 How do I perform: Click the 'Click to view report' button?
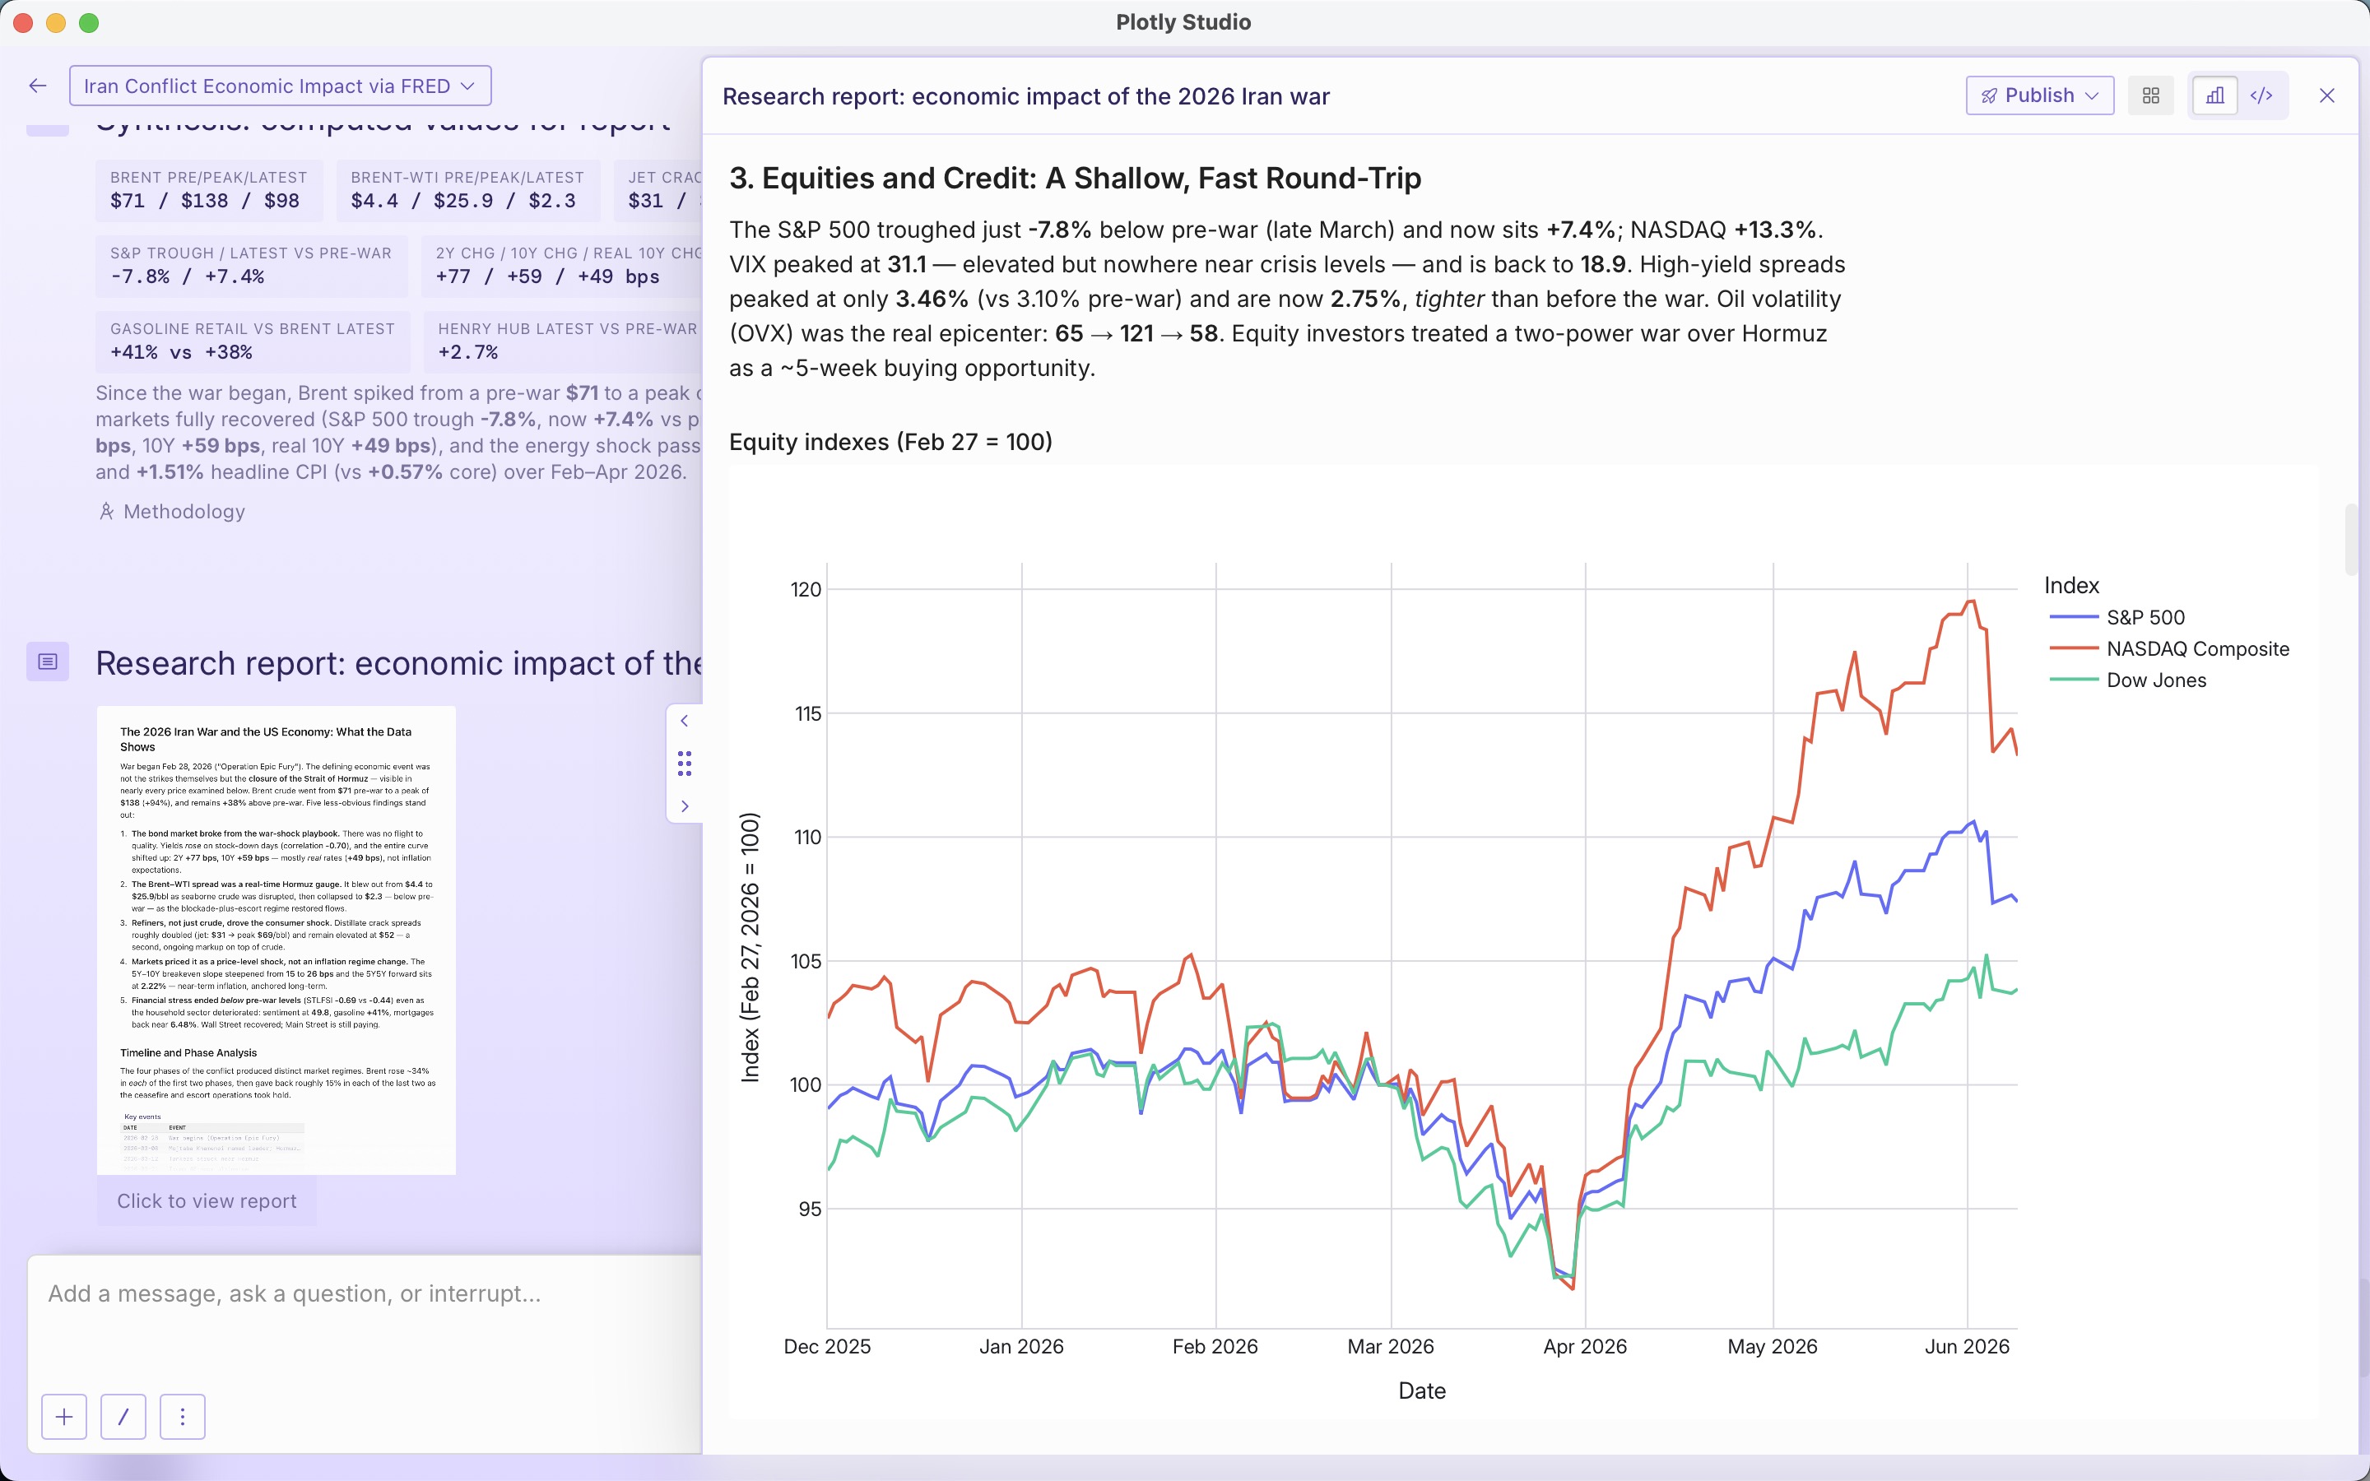[207, 1201]
